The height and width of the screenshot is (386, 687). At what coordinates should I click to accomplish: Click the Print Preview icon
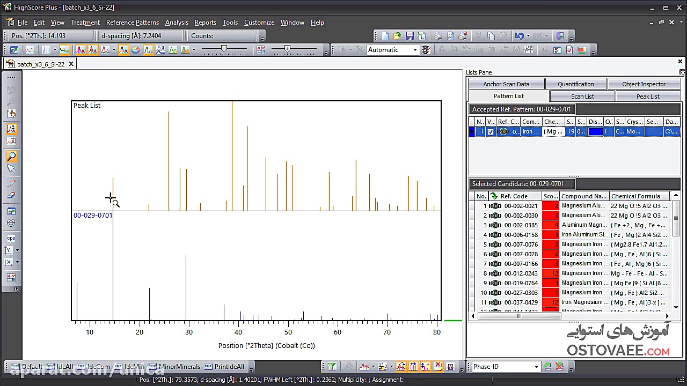click(450, 36)
